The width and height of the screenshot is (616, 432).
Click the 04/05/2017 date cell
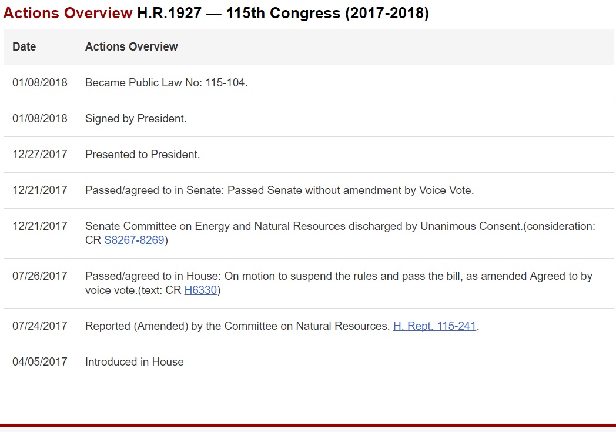click(40, 362)
